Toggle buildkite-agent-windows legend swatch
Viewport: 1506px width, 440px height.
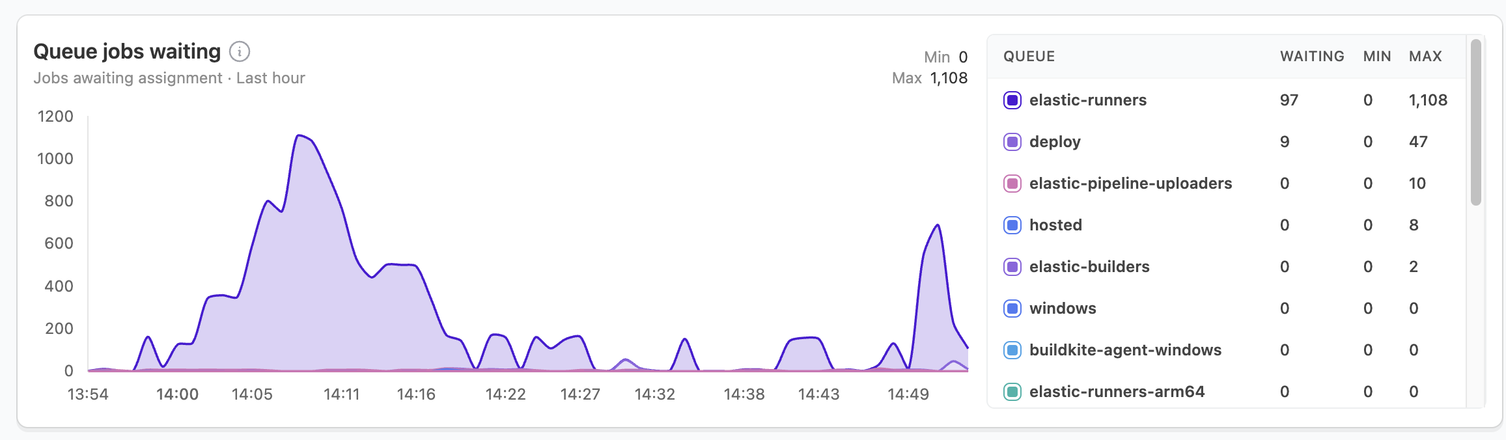click(1012, 350)
